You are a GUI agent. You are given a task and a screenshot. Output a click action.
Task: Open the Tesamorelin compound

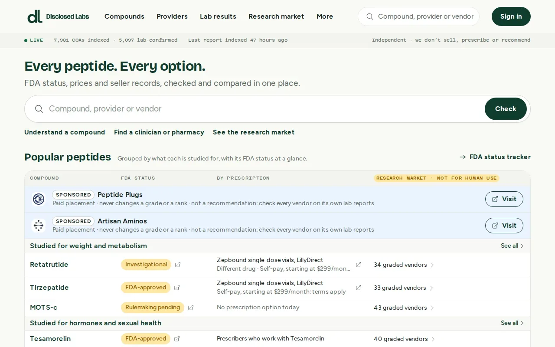tap(50, 339)
